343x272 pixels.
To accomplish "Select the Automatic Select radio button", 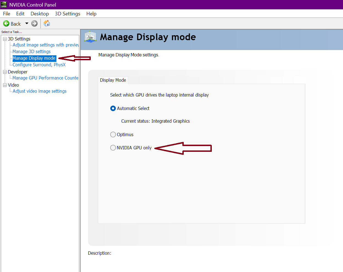I will tap(113, 108).
